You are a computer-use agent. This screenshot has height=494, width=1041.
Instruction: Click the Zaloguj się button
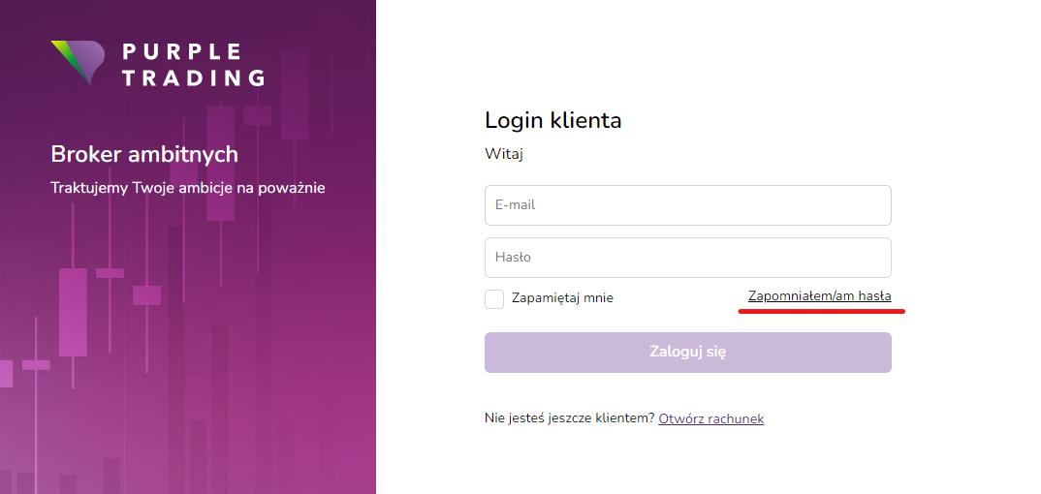(688, 353)
